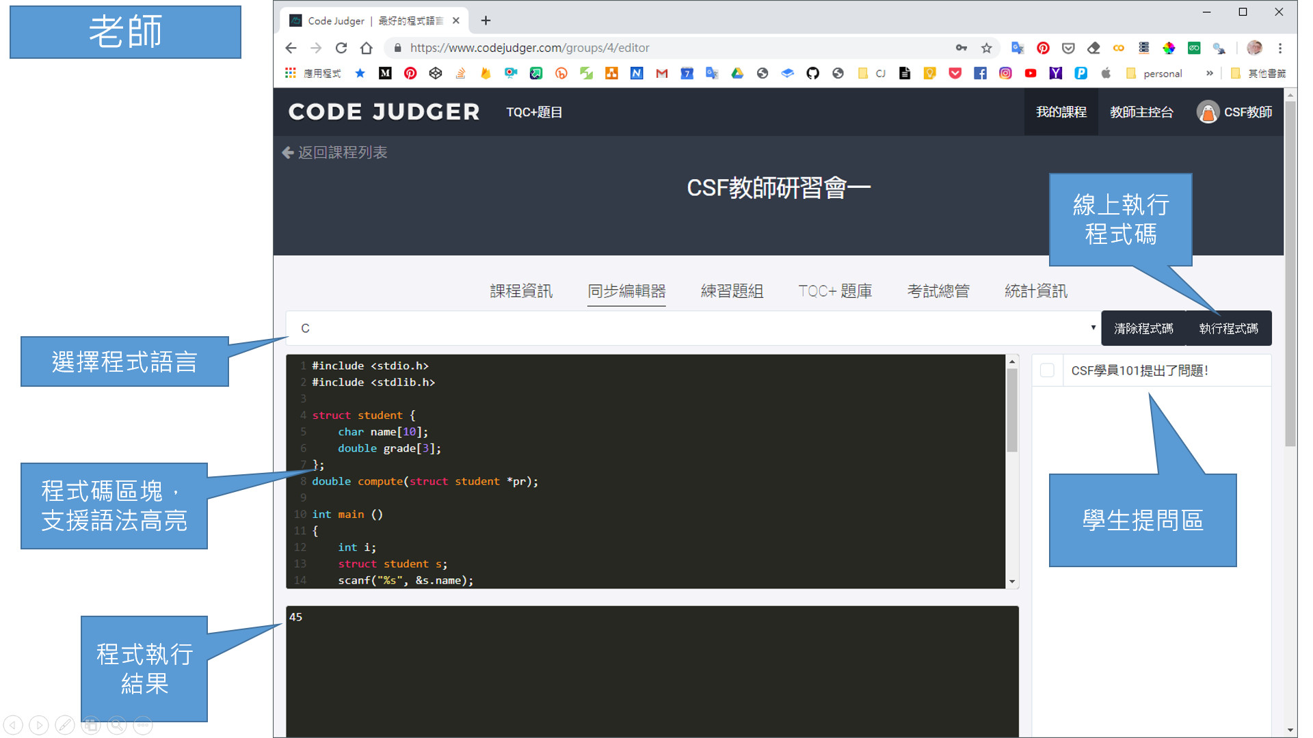
Task: Click the 執行程式碼 button
Action: coord(1228,329)
